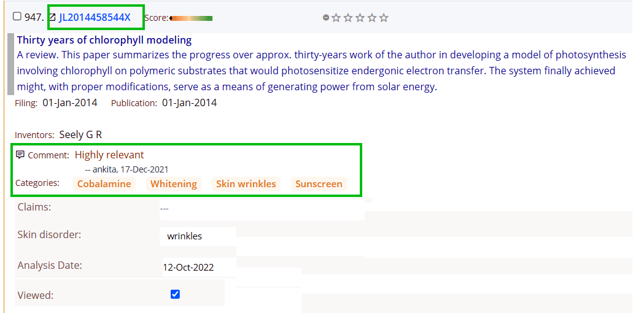Screen dimensions: 633x313
Task: Rate the record five stars
Action: (x=384, y=18)
